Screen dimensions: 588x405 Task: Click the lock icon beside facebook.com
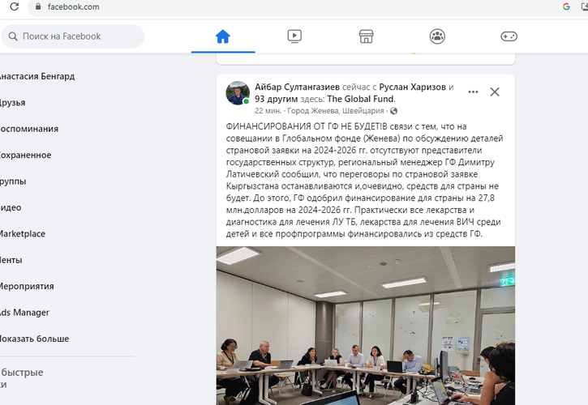click(38, 6)
